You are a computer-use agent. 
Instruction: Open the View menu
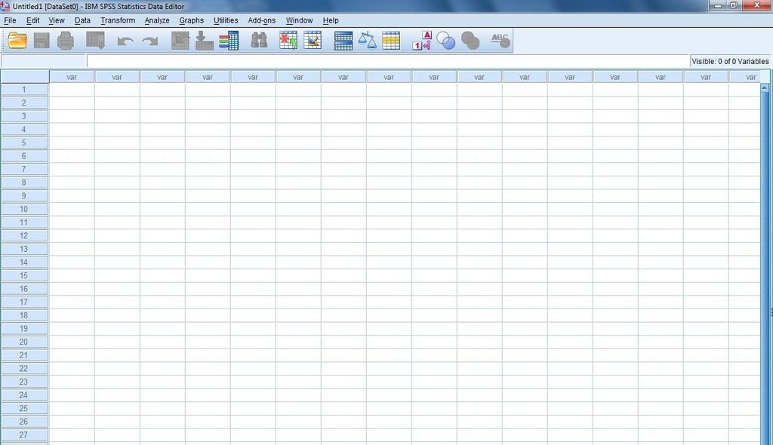click(x=57, y=20)
